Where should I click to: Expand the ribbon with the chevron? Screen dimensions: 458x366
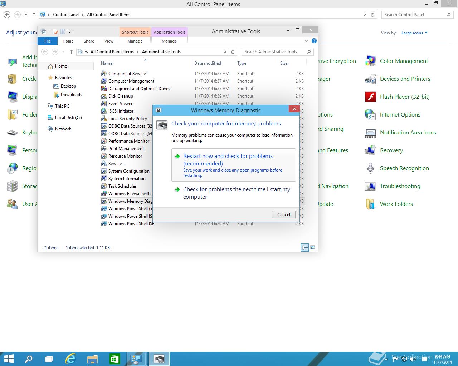coord(306,41)
